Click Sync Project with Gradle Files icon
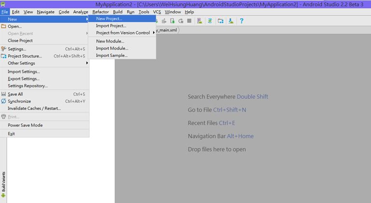Screen dimensions: 371x203 coord(210,21)
